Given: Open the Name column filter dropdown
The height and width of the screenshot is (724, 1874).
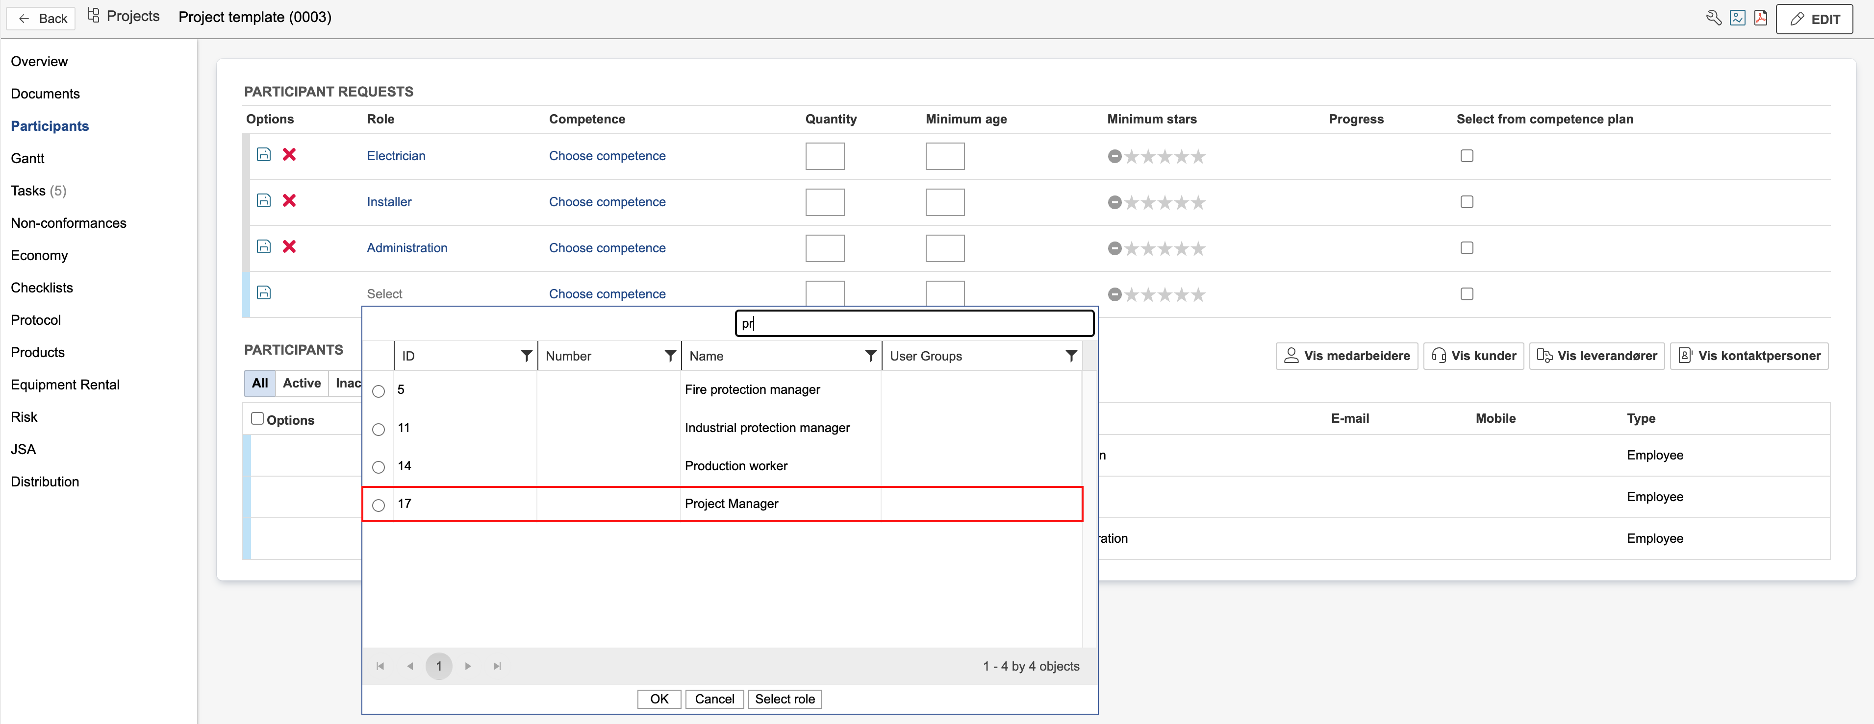Looking at the screenshot, I should pos(870,356).
